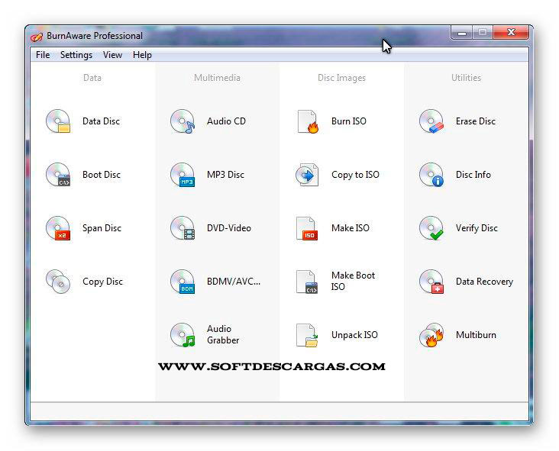Click the Boot Disc icon

(58, 175)
